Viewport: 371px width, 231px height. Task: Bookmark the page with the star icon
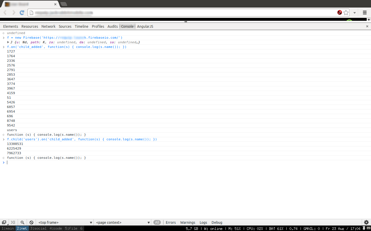click(346, 12)
